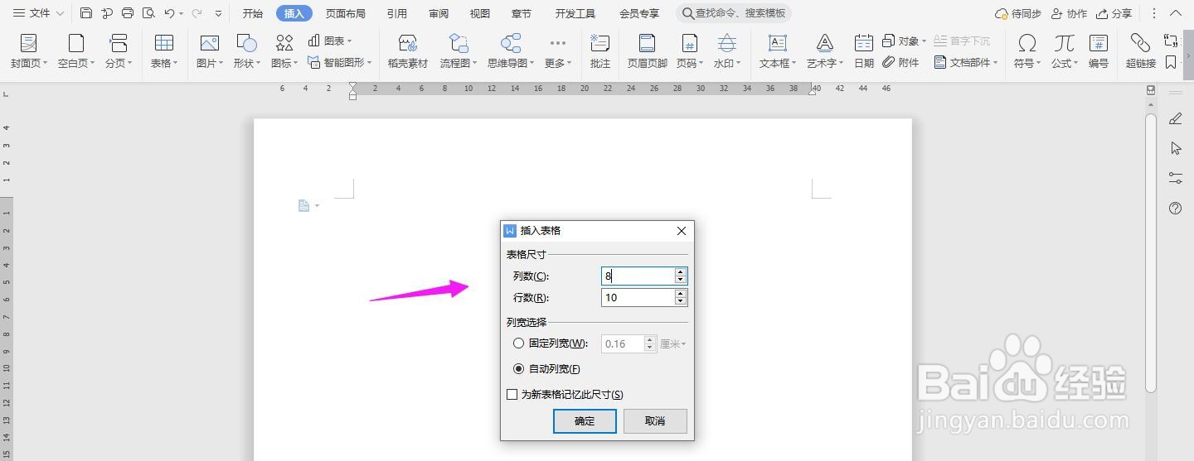Cancel the insert table dialog with 取消
This screenshot has height=461, width=1194.
coord(655,420)
